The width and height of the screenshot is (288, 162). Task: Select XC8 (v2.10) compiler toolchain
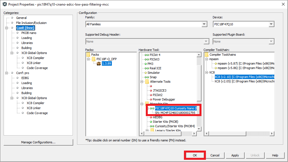point(245,77)
